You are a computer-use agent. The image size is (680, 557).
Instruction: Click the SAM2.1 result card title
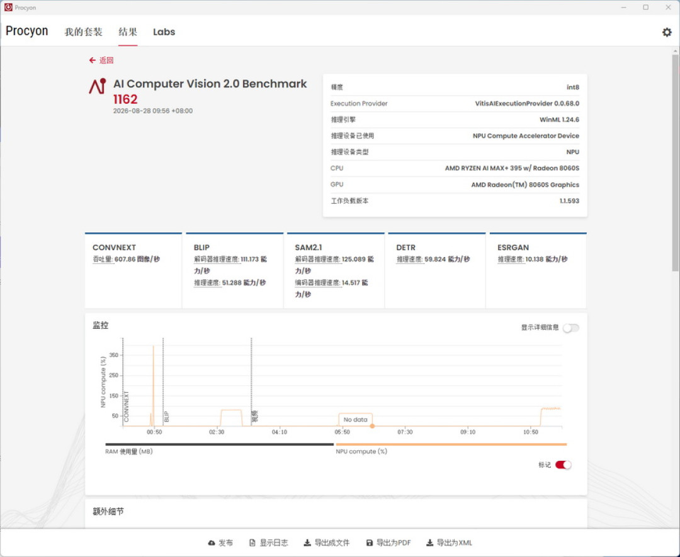(x=309, y=247)
